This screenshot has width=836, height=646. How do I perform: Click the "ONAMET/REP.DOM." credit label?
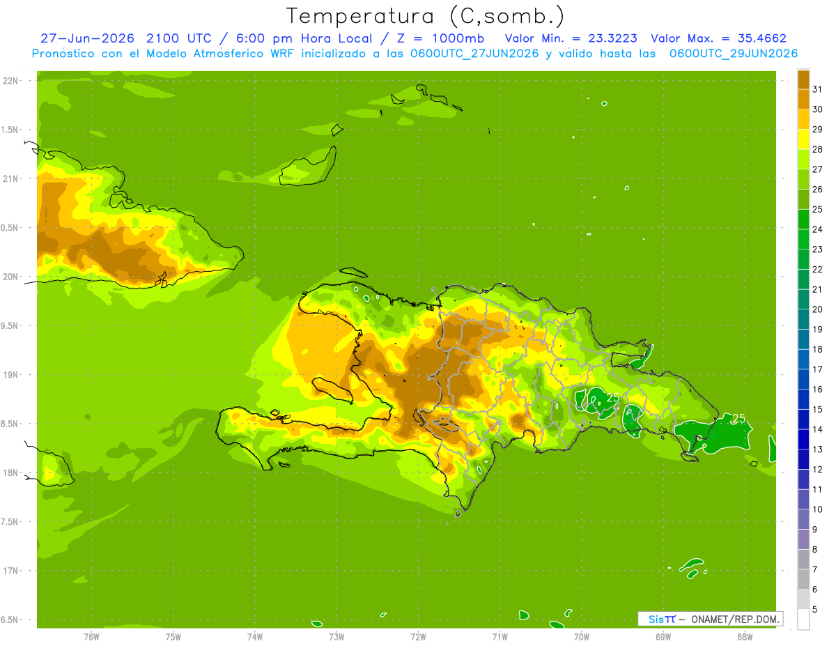click(735, 619)
